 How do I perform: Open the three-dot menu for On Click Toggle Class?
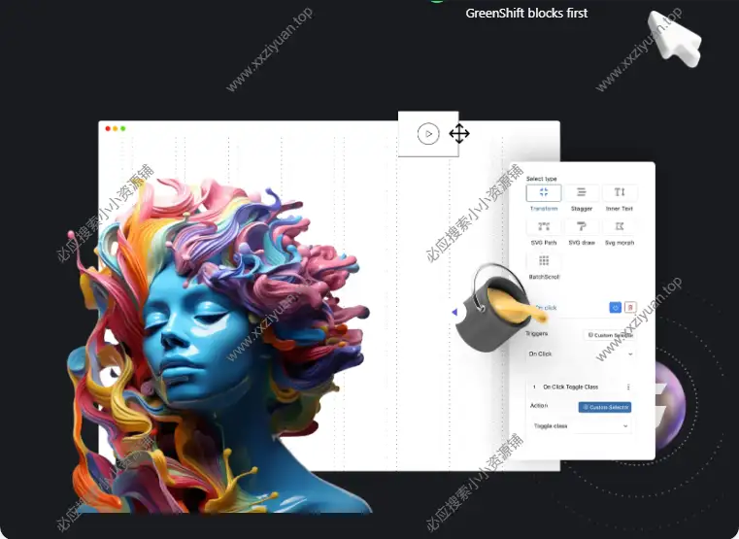[628, 387]
